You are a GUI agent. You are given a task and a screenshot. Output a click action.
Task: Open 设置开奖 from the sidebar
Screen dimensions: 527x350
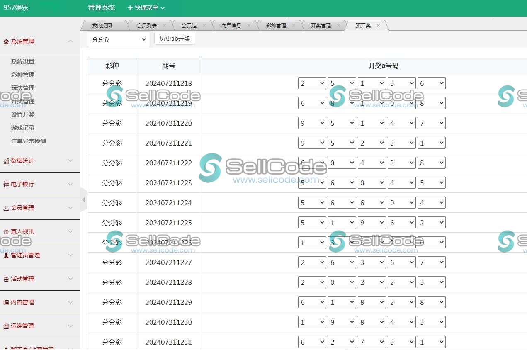coord(22,114)
